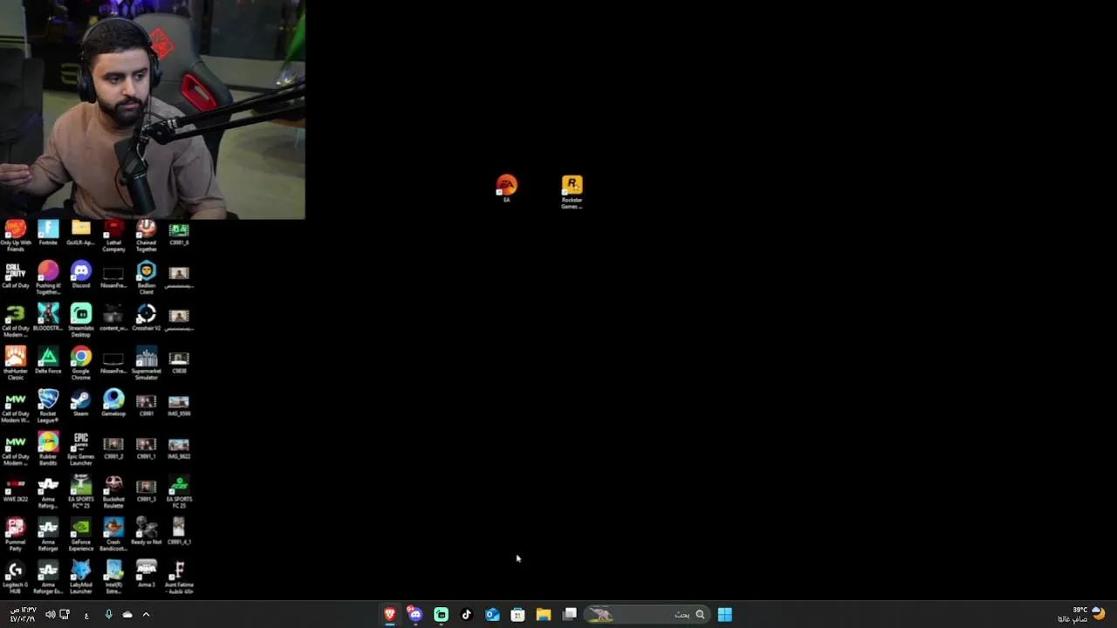The image size is (1117, 628).
Task: Select the LabyMod Launcher shortcut
Action: tap(81, 578)
